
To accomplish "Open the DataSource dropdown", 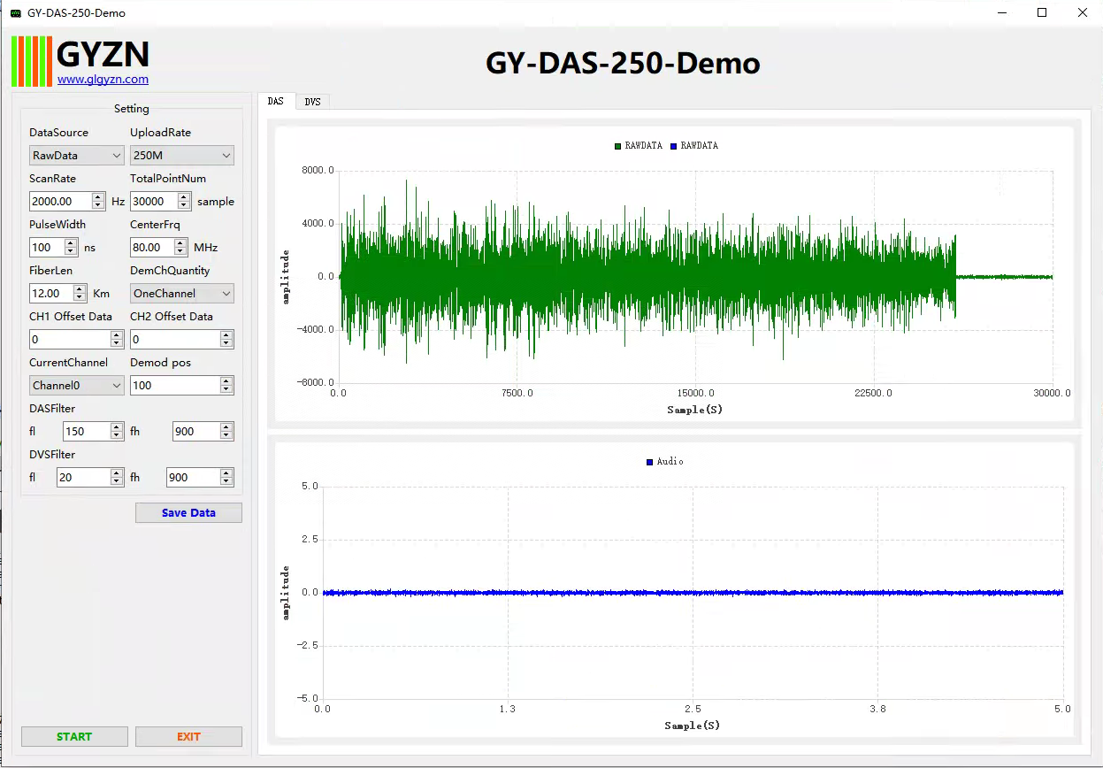I will (76, 156).
